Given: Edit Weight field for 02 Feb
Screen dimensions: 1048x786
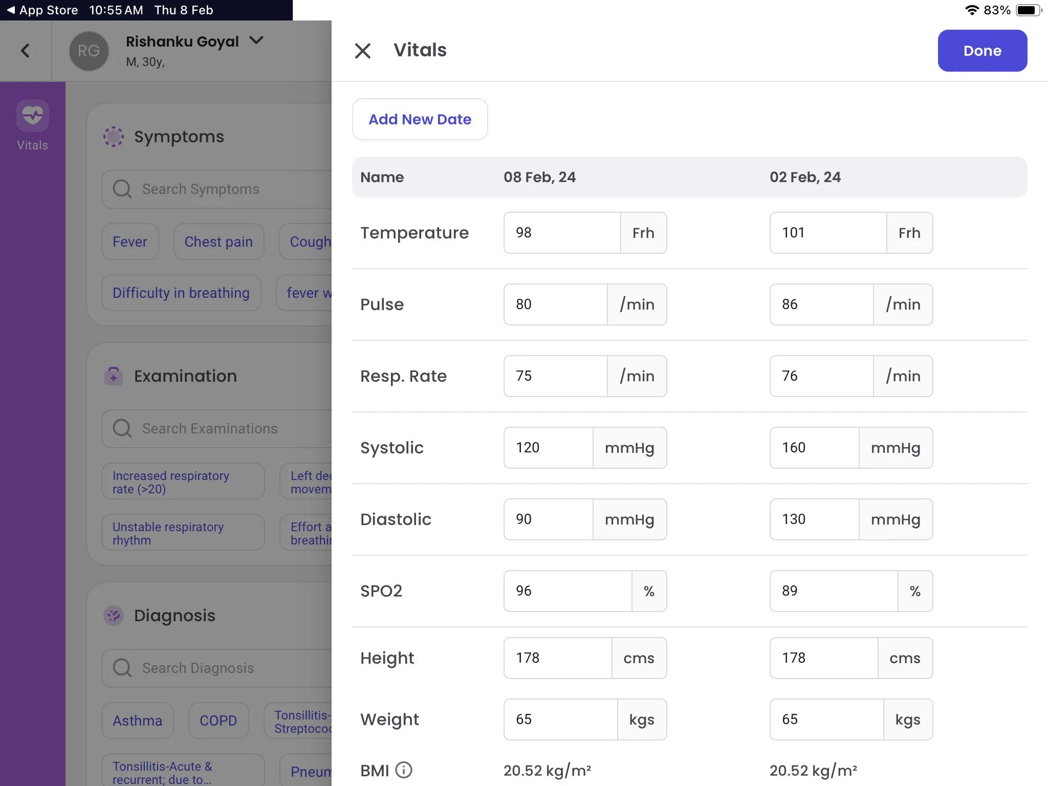Looking at the screenshot, I should (826, 719).
